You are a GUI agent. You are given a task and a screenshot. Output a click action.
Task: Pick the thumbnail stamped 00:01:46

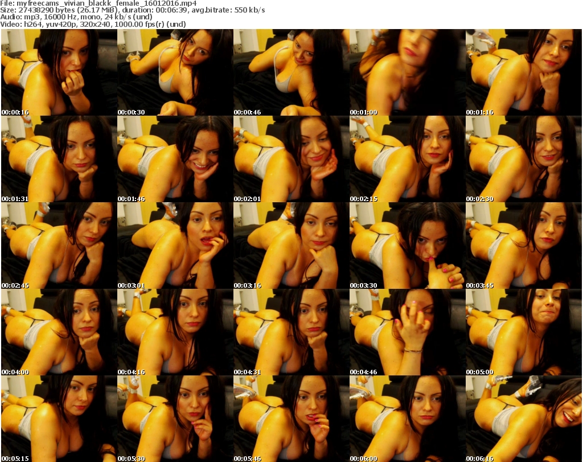[x=175, y=159]
